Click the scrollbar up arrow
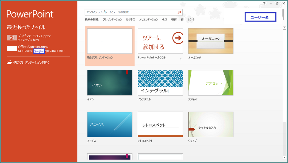This screenshot has height=163, width=288. pyautogui.click(x=284, y=28)
